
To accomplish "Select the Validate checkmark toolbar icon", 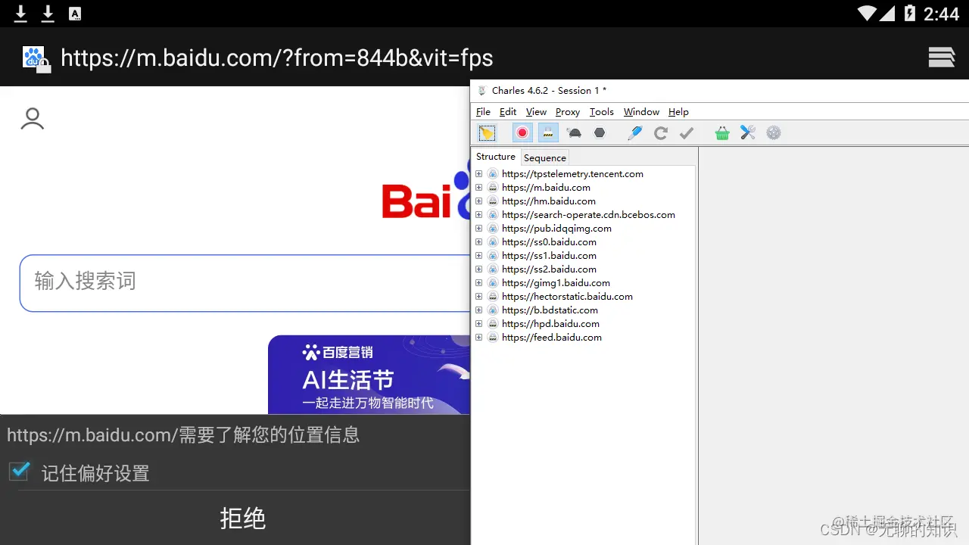I will (x=686, y=132).
